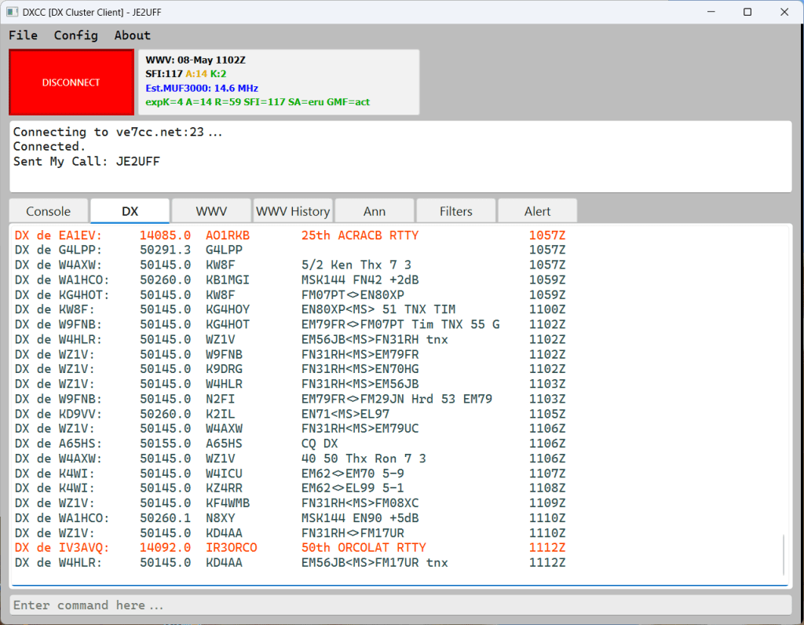The image size is (804, 625).
Task: Click the 1100Z time stamp
Action: pos(547,309)
